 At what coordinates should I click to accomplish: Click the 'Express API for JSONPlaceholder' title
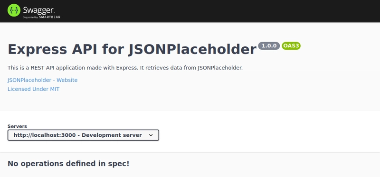132,49
